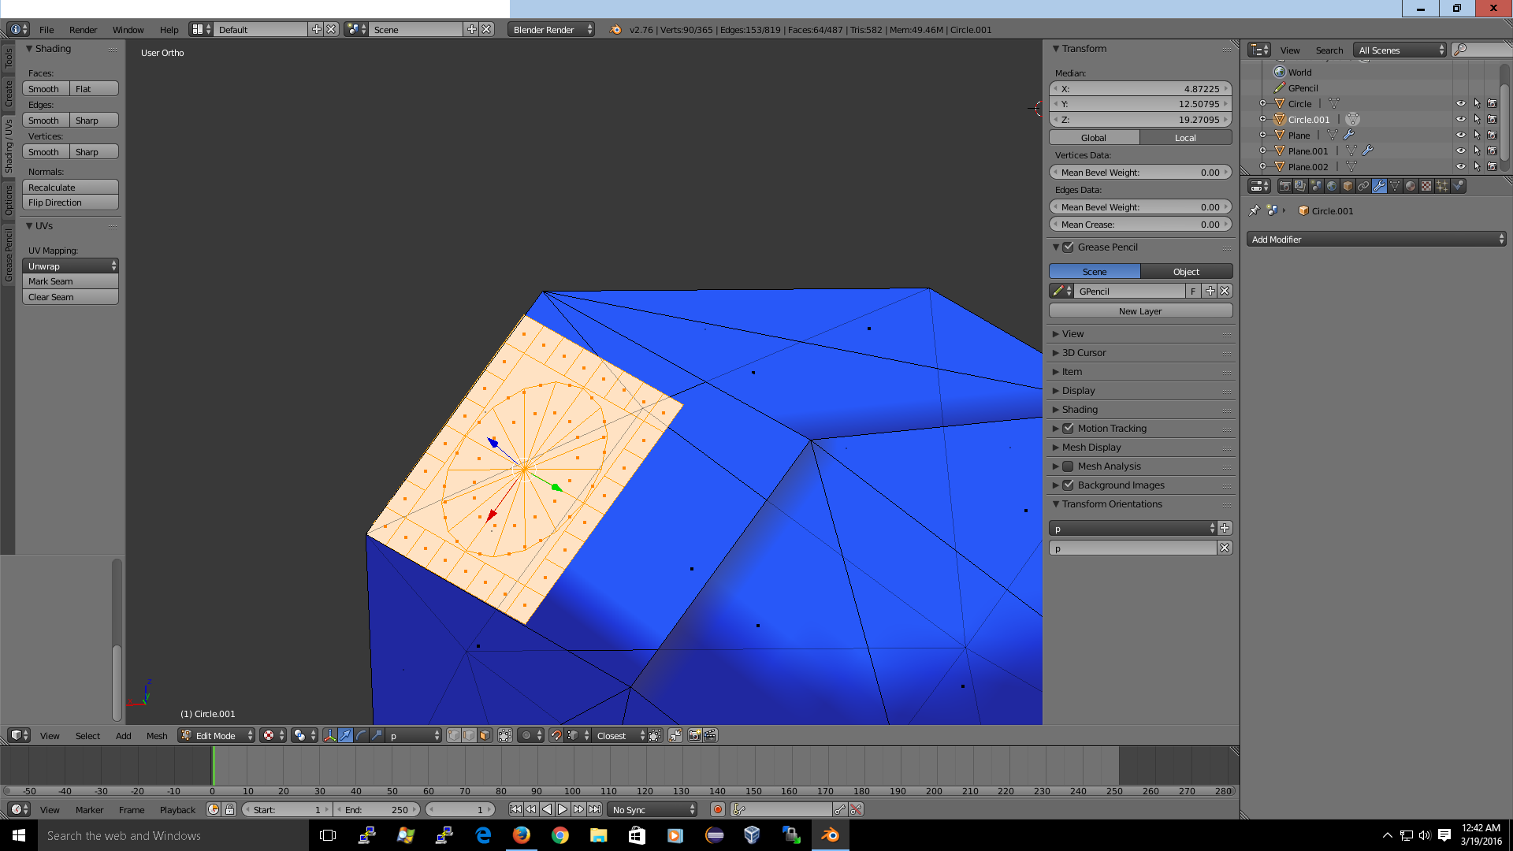This screenshot has width=1513, height=851.
Task: Open the Material properties tab icon
Action: [1411, 186]
